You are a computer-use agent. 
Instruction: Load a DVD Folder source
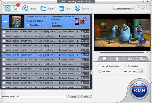click(x=47, y=9)
